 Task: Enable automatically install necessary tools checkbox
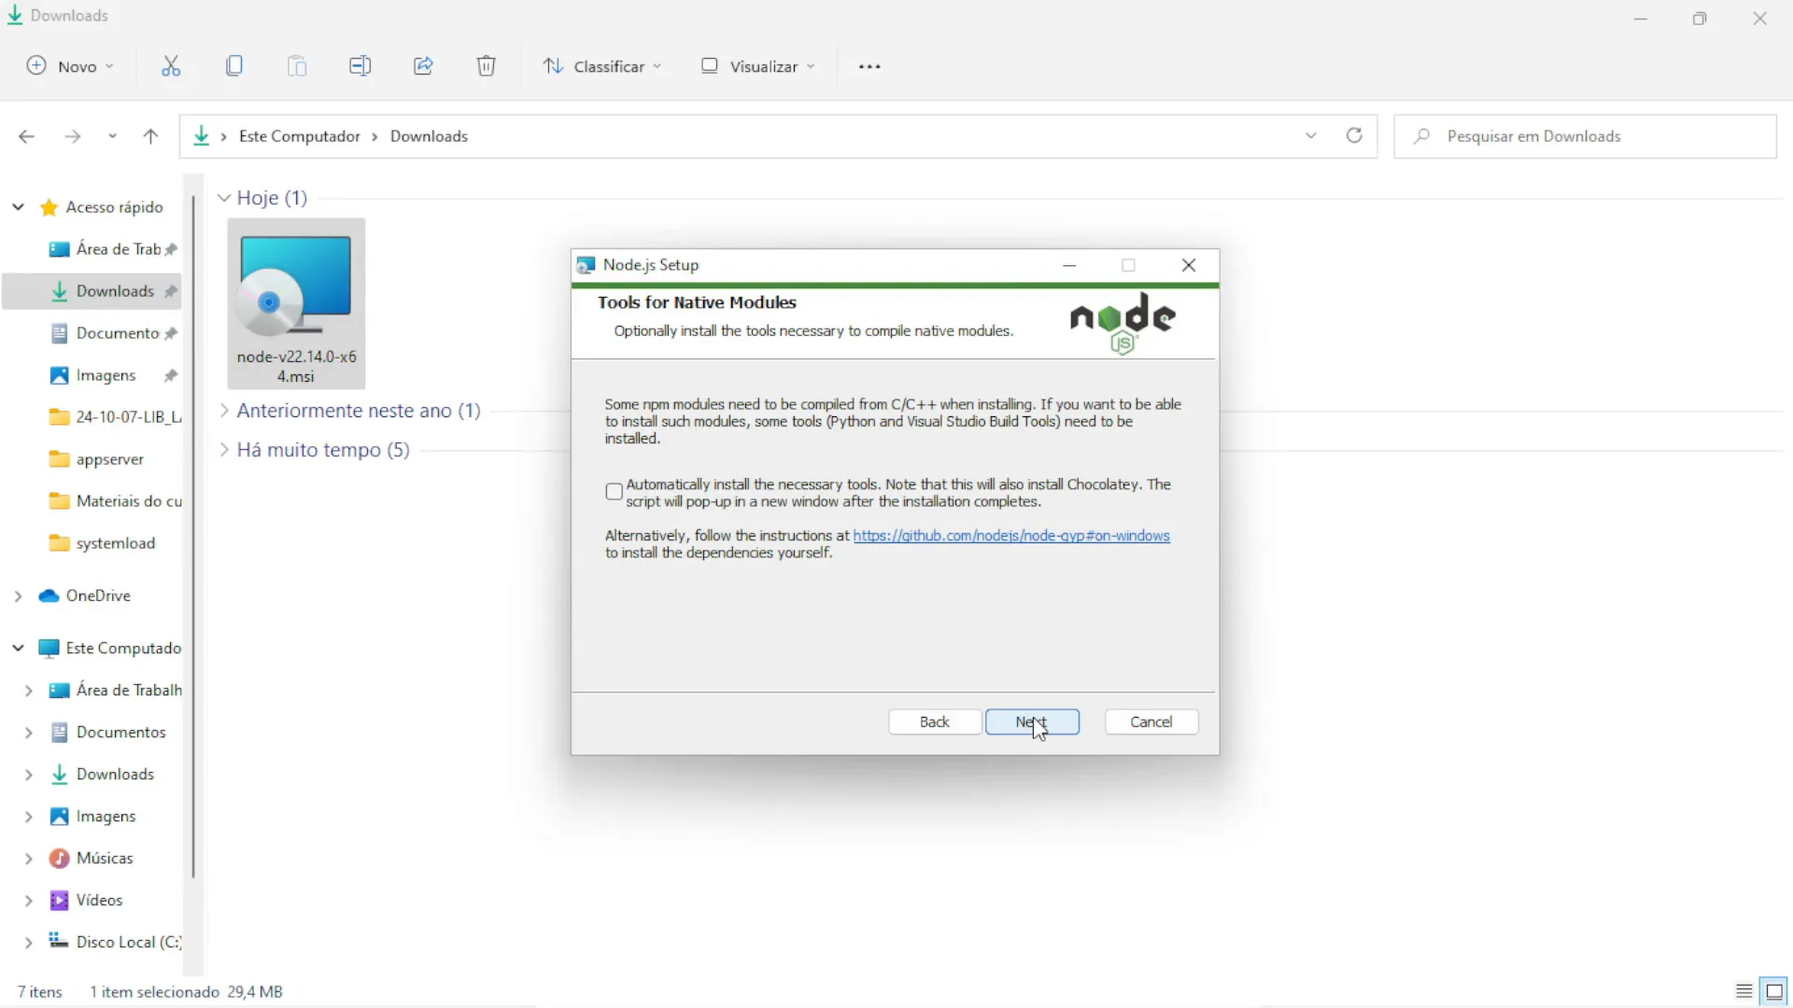(x=614, y=492)
